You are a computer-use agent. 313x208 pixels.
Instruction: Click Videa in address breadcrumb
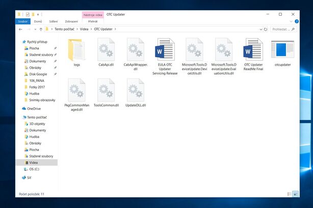[x=84, y=29]
